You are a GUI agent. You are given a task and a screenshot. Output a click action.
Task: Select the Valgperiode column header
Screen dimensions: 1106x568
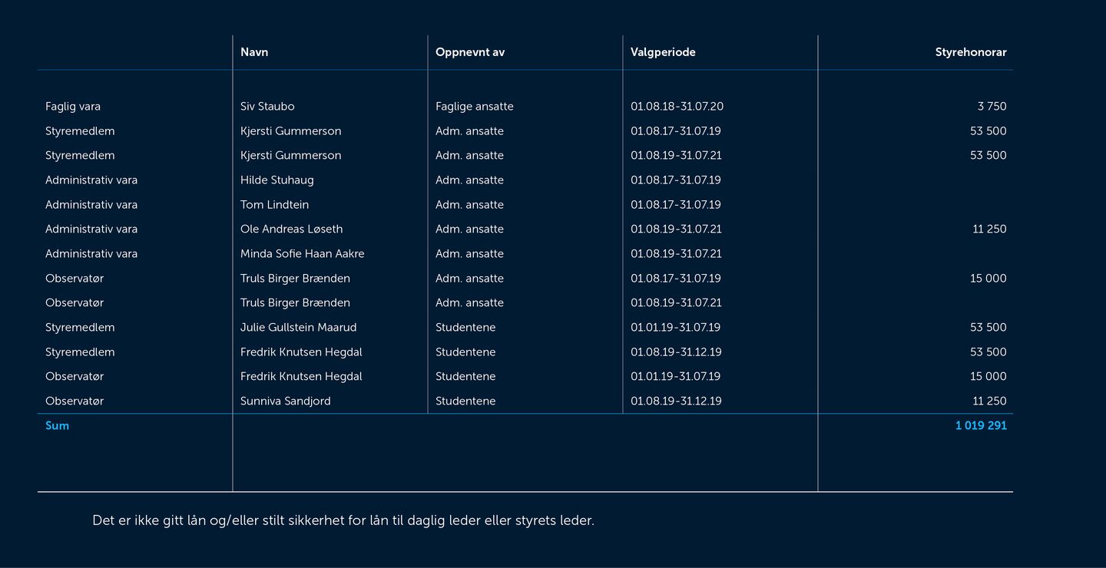click(663, 51)
